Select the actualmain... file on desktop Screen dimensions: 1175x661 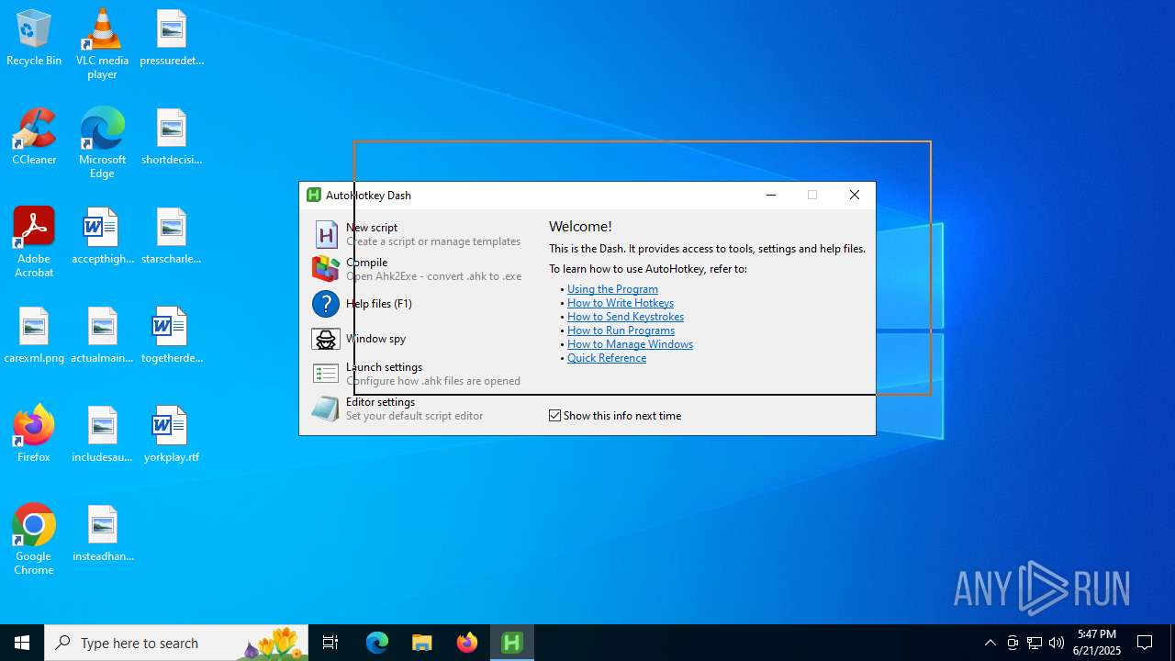coord(102,336)
